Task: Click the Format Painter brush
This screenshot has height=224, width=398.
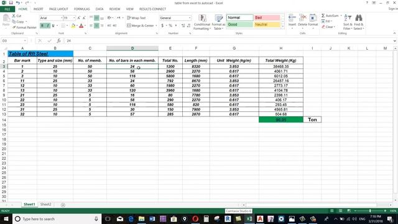Action: (14, 27)
